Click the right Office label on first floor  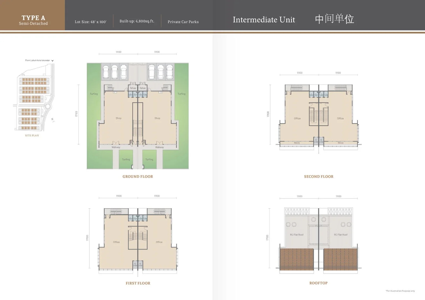[x=159, y=242]
